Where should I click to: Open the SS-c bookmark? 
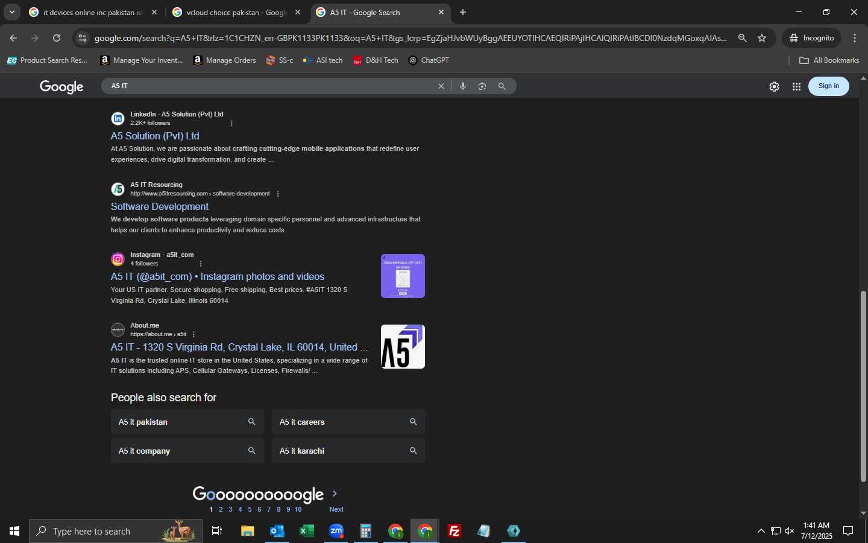280,60
